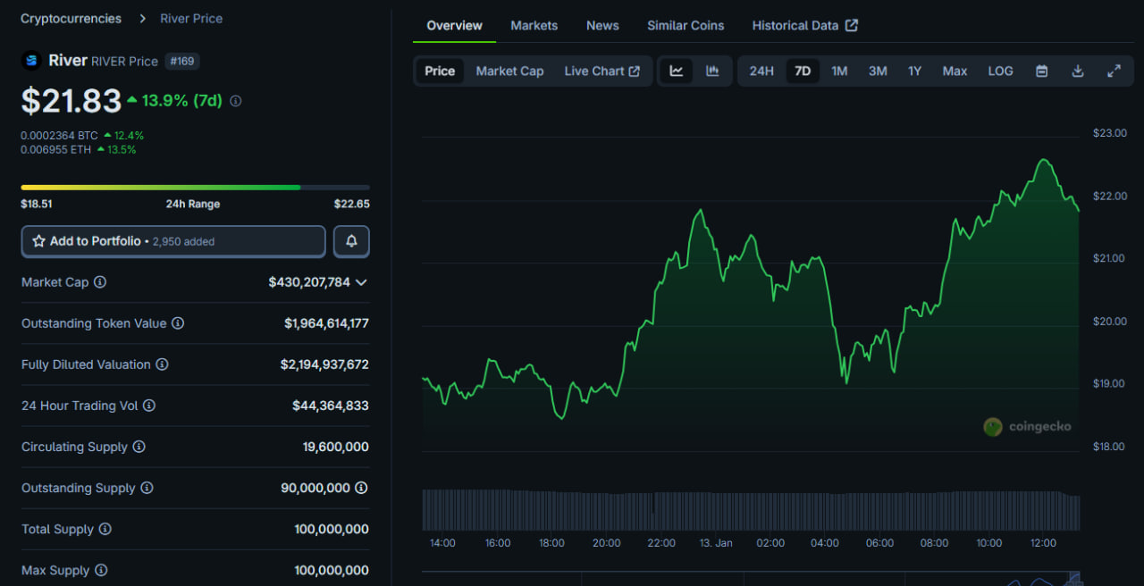Switch chart to Market Cap view
Screen dimensions: 1144x586
click(509, 71)
